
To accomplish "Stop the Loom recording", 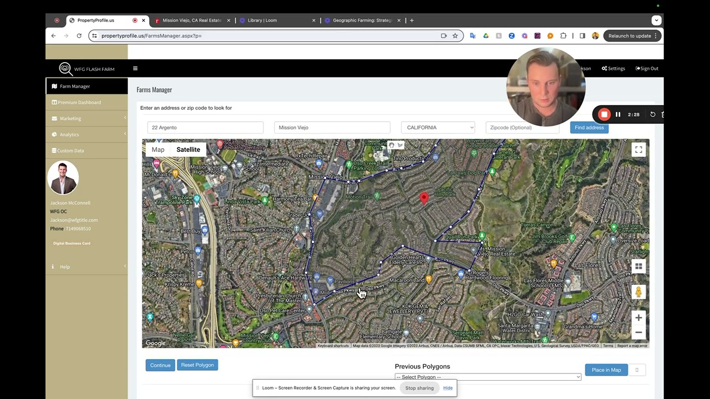I will coord(604,115).
